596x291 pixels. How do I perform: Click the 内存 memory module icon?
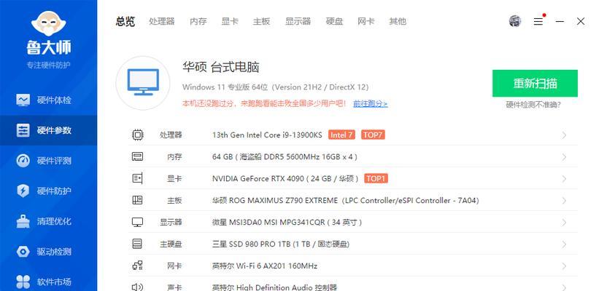tap(138, 156)
